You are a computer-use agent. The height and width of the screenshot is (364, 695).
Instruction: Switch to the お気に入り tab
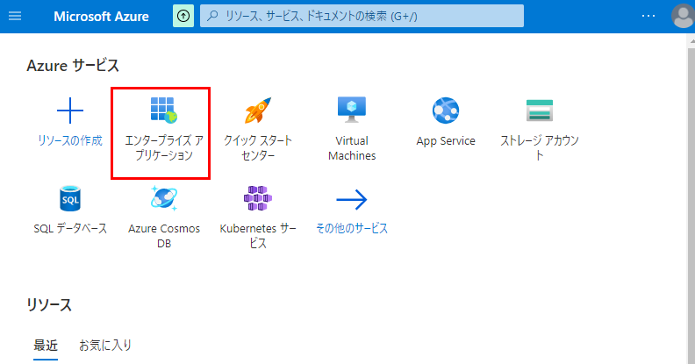coord(105,346)
